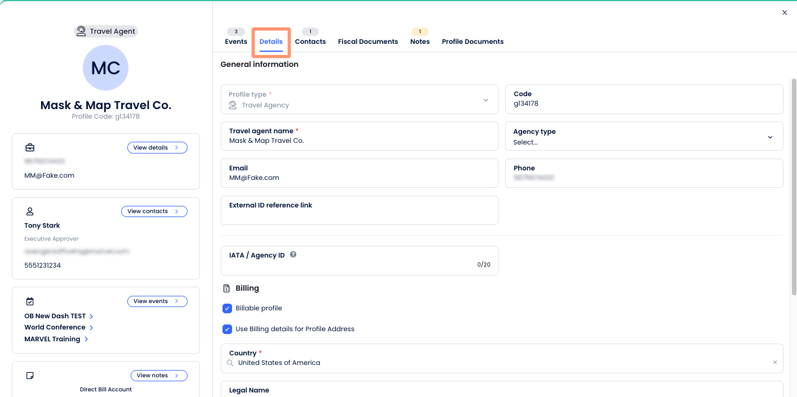Viewport: 797px width, 397px height.
Task: Switch to the Events tab
Action: pos(235,42)
